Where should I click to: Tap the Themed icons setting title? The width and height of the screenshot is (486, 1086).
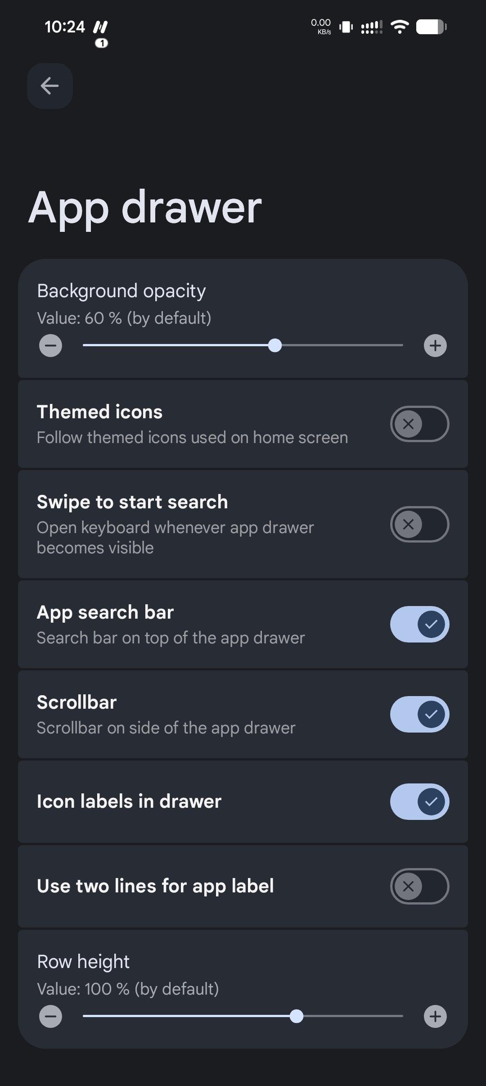pyautogui.click(x=99, y=412)
